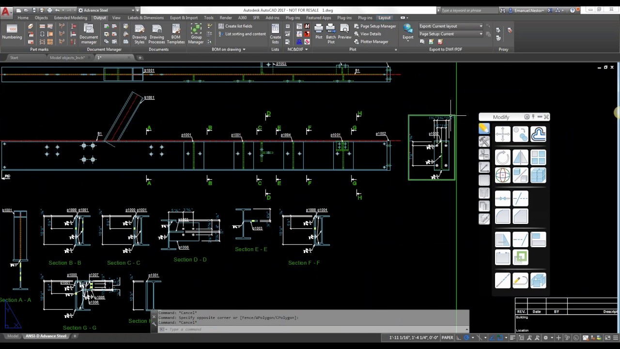The image size is (620, 349).
Task: Open Drawing Processes
Action: tap(156, 34)
